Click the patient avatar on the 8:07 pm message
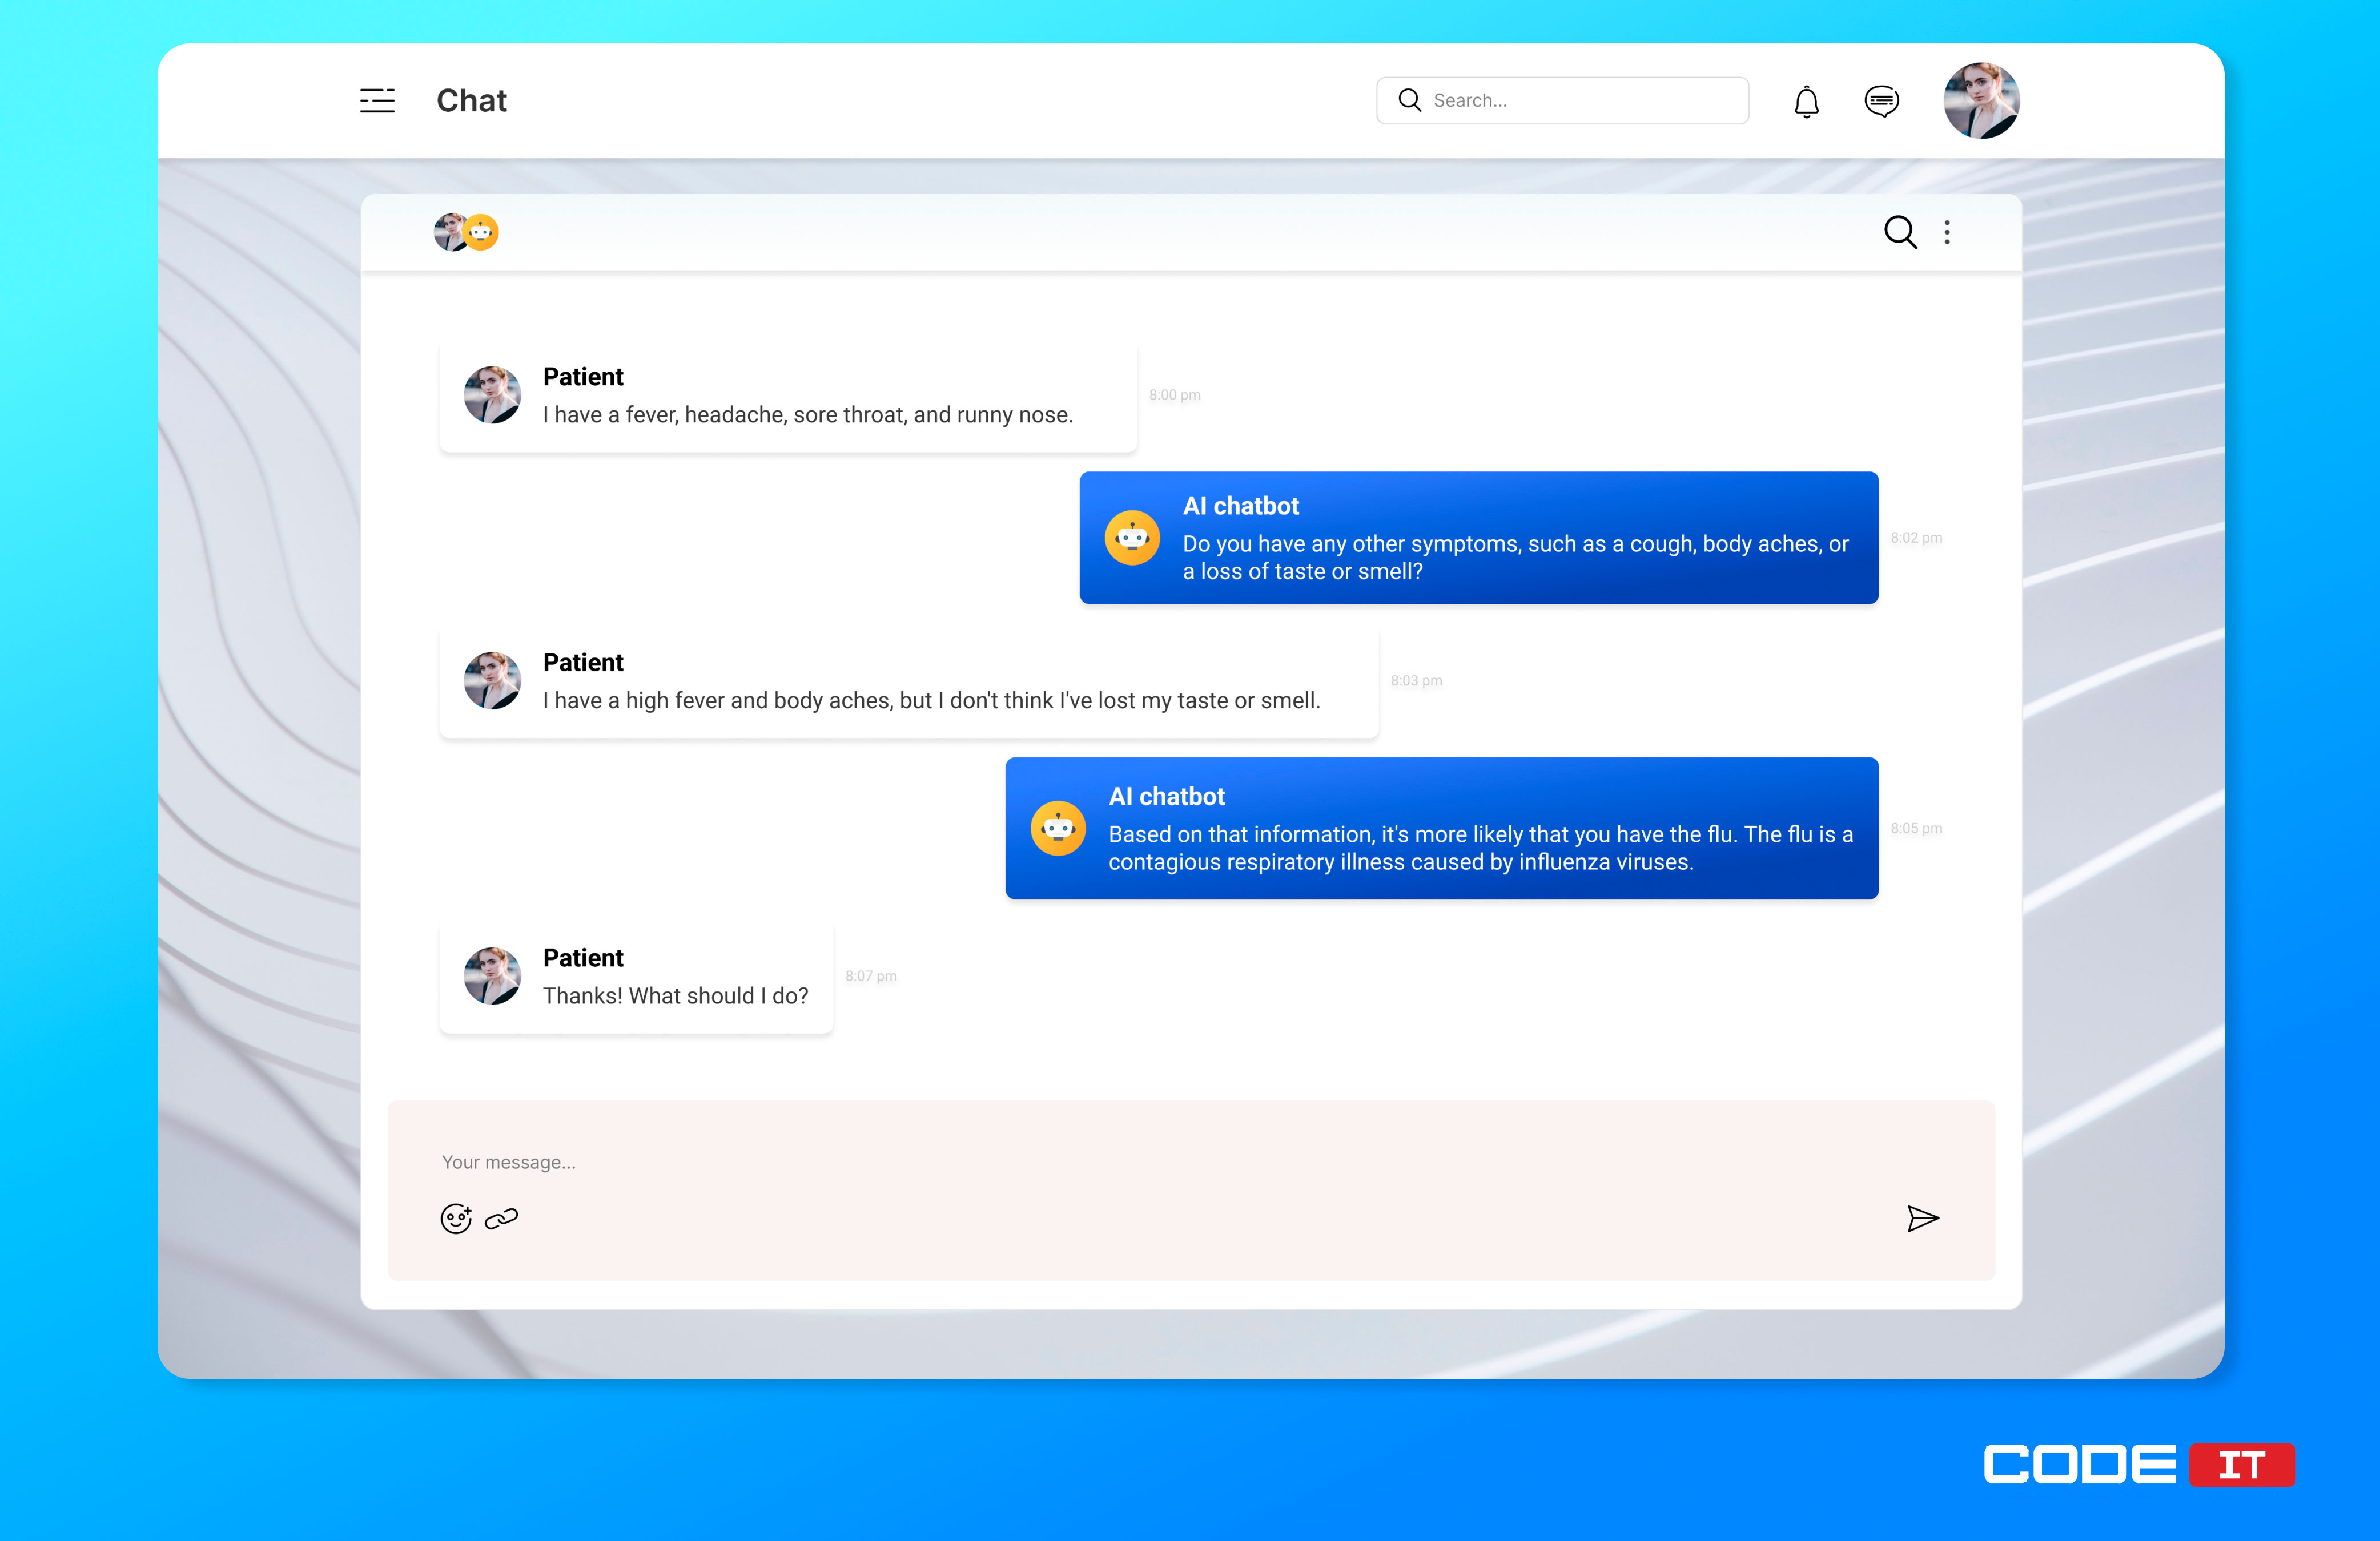 tap(492, 977)
